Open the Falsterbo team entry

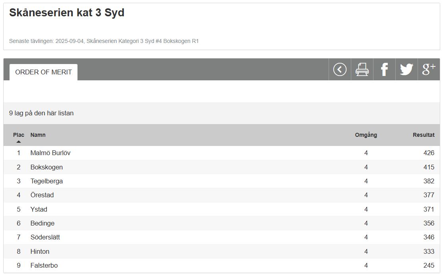[x=44, y=265]
